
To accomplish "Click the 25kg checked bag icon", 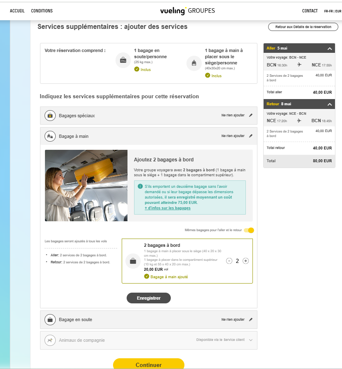I will pos(123,60).
